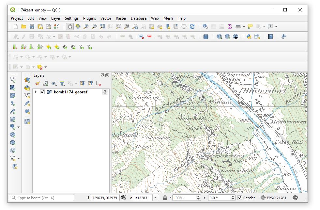Open the Python console icon
Viewport: 320px width, 210px height.
249,37
